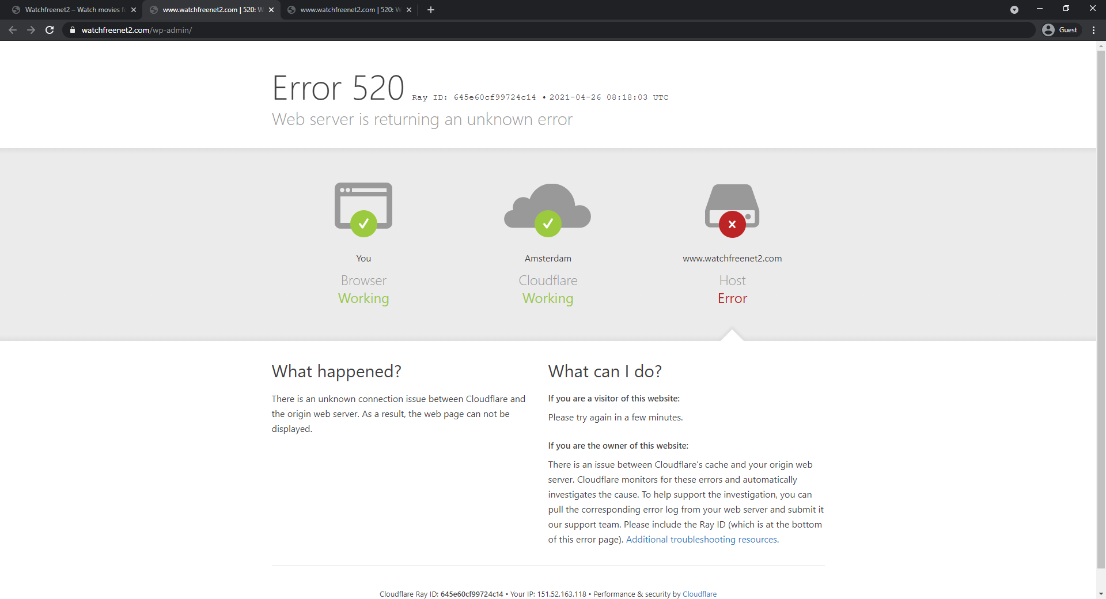The height and width of the screenshot is (599, 1106).
Task: Click the padlock site security icon
Action: click(72, 30)
